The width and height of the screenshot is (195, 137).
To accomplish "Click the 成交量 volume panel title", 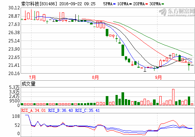I will (28, 84).
